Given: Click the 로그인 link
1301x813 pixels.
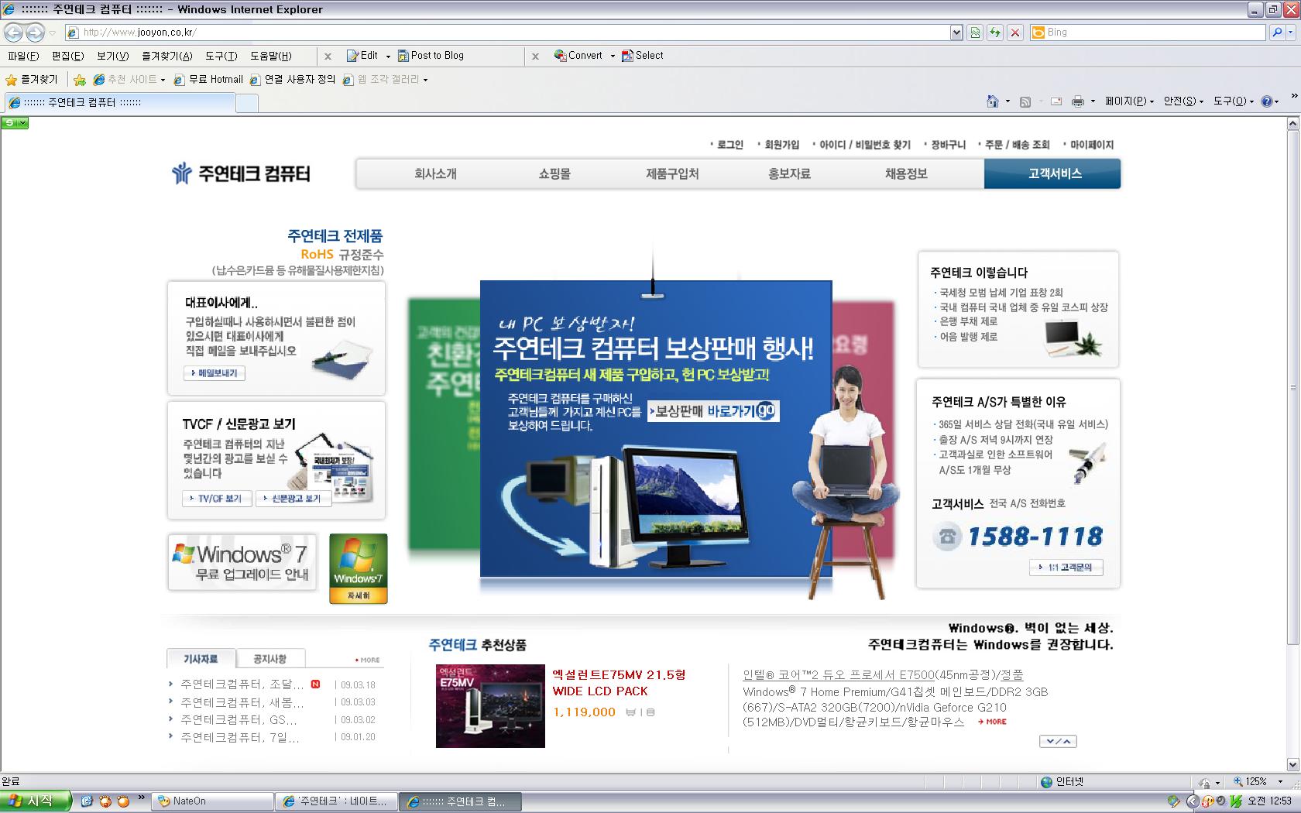Looking at the screenshot, I should pos(729,145).
